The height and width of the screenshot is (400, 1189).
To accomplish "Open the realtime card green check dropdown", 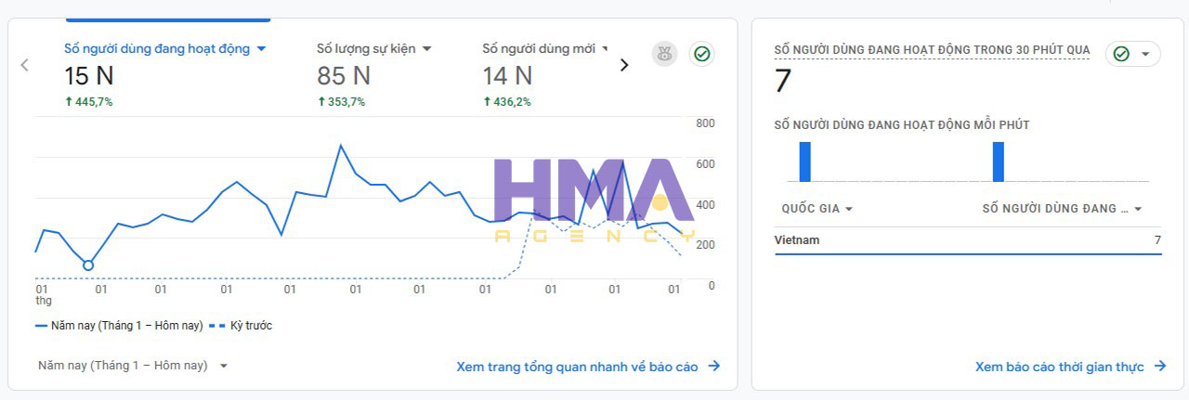I will [1132, 54].
